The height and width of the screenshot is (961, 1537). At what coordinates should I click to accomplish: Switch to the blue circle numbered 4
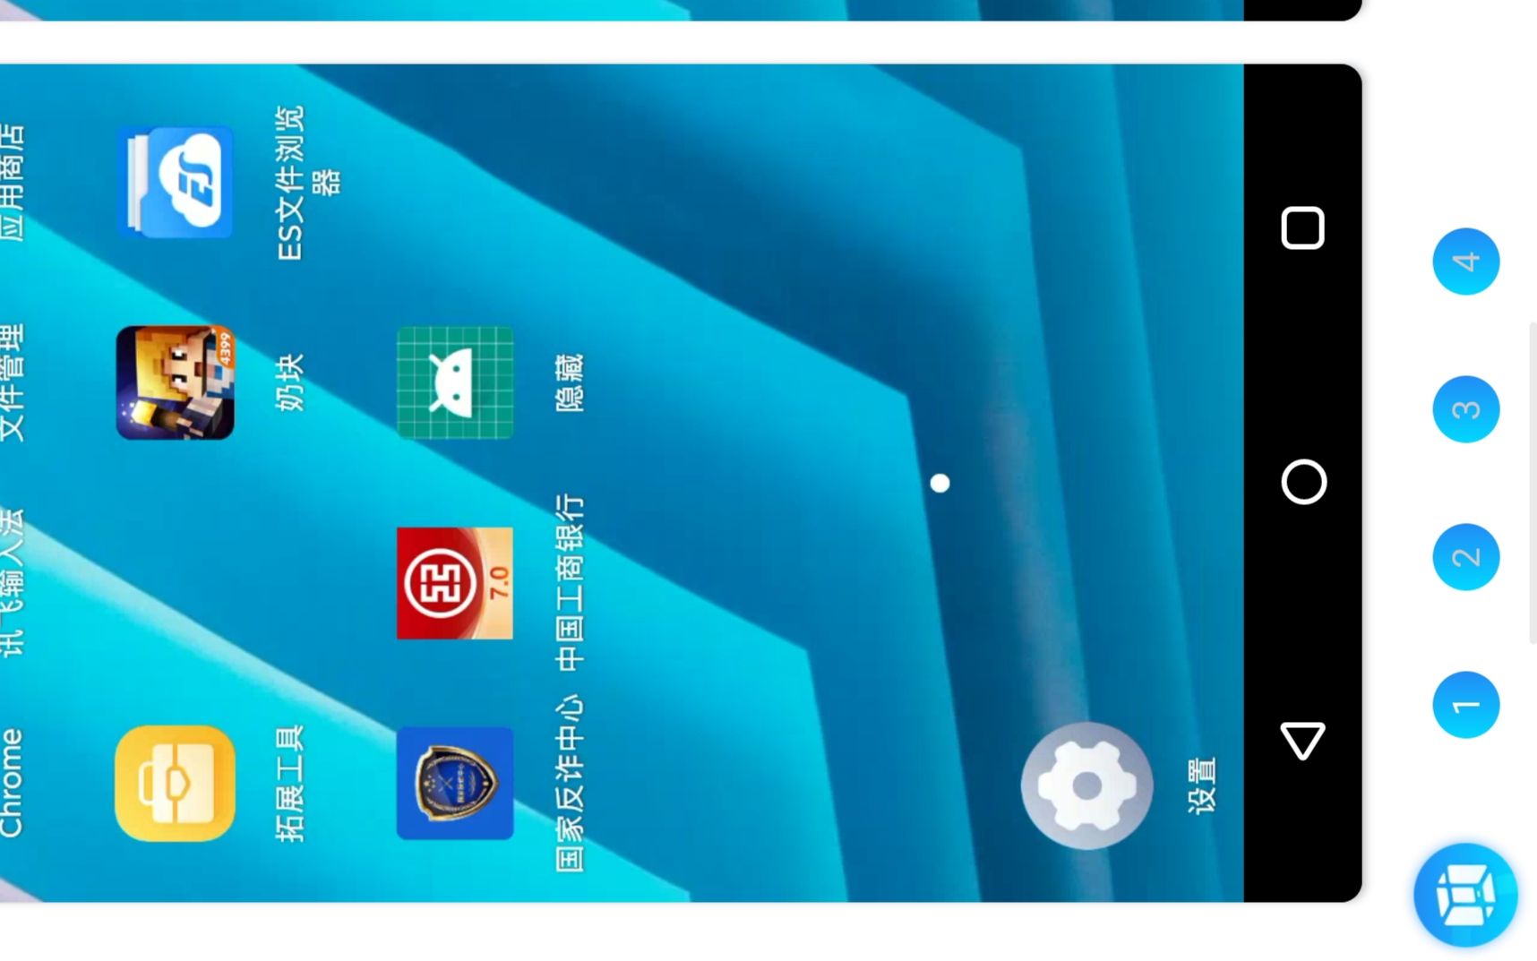coord(1465,262)
